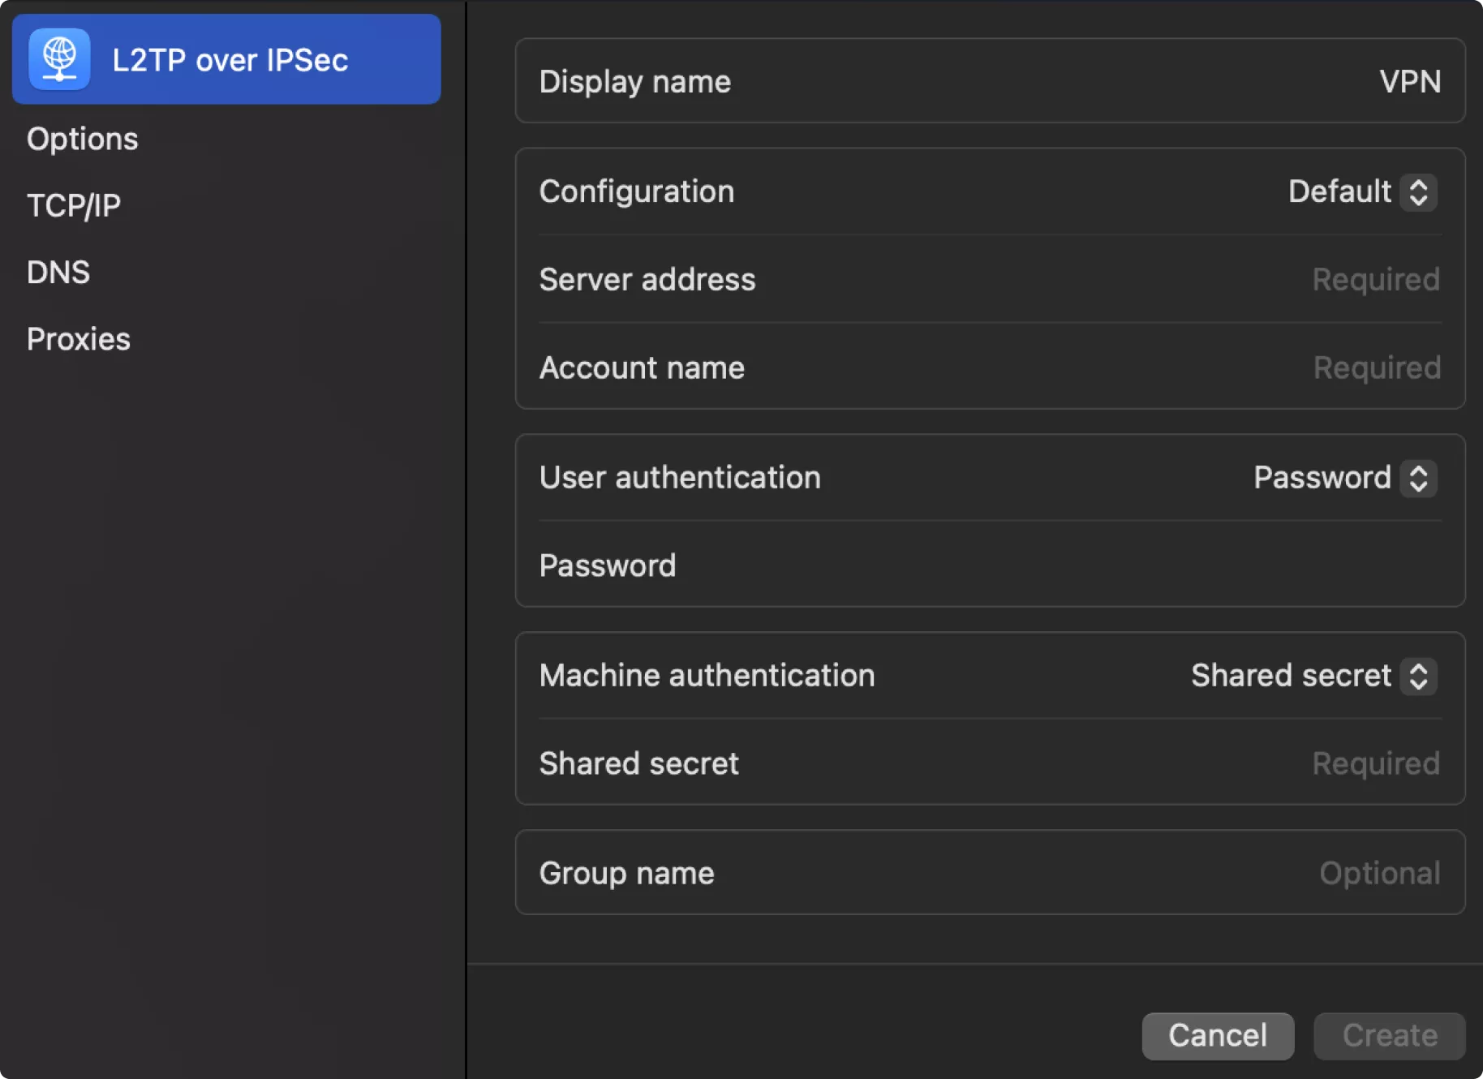This screenshot has height=1079, width=1483.
Task: Select the L2TP over IPSec sidebar item
Action: pyautogui.click(x=230, y=60)
